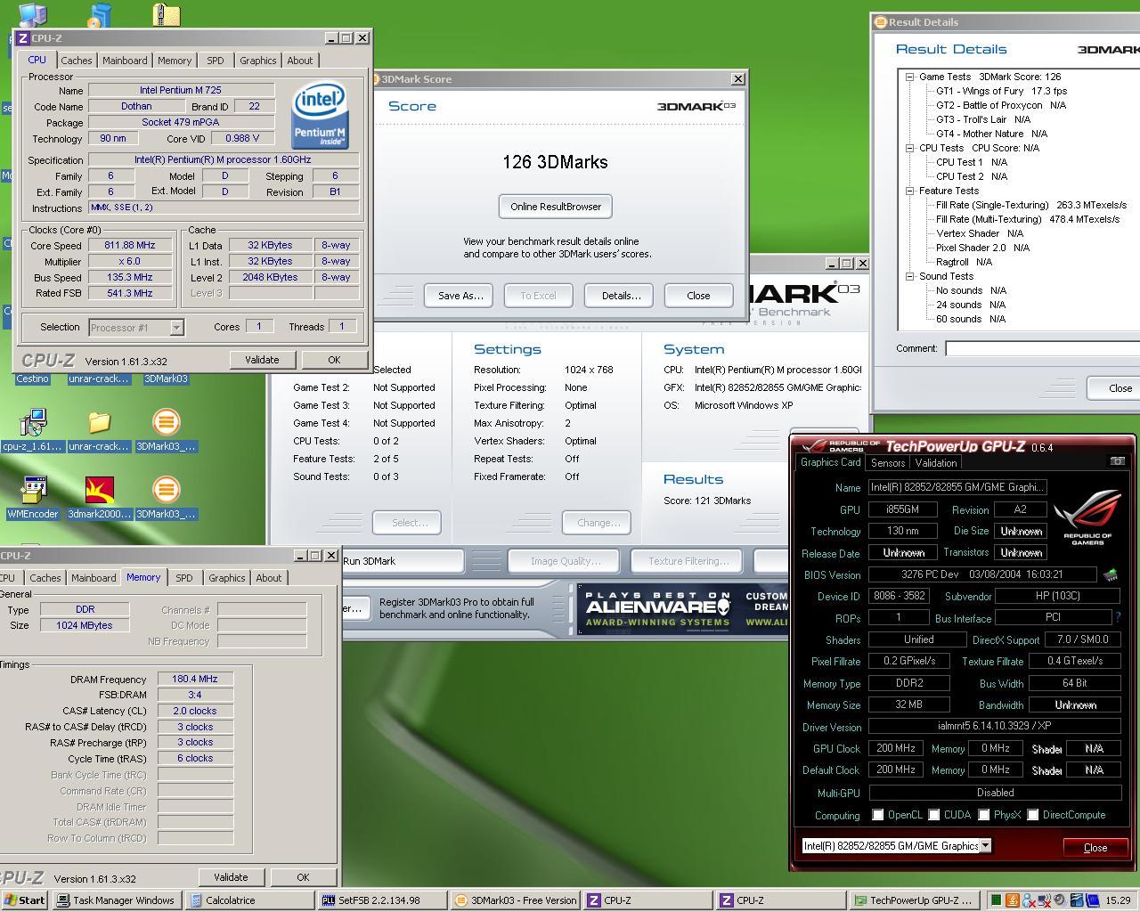
Task: Collapse the Sound Tests tree node
Action: point(910,276)
